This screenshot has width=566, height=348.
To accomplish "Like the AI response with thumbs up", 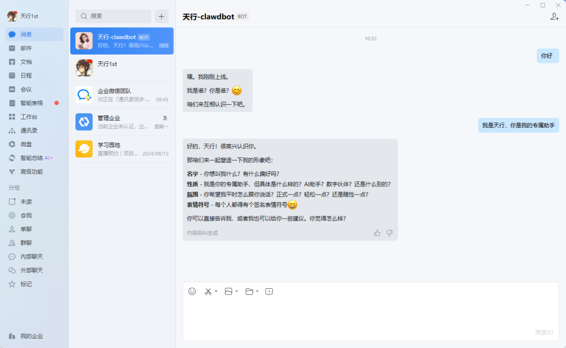I will point(377,233).
